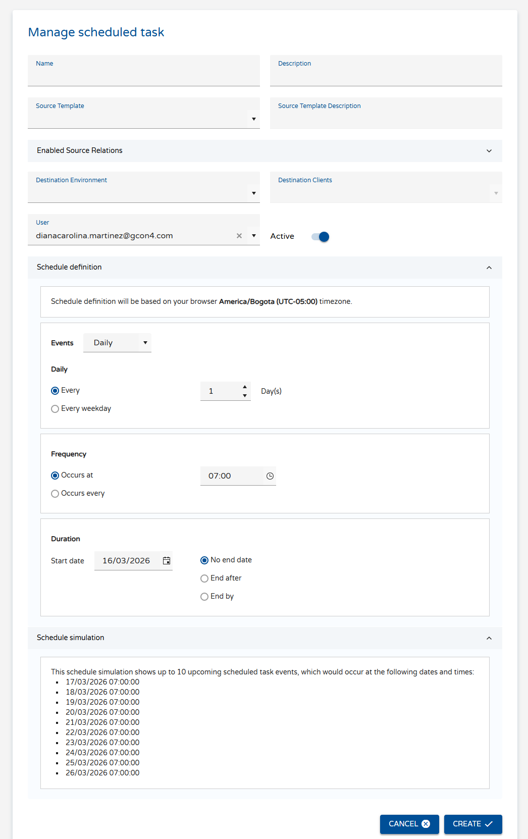The width and height of the screenshot is (528, 839).
Task: Open the Source Template dropdown
Action: (x=254, y=119)
